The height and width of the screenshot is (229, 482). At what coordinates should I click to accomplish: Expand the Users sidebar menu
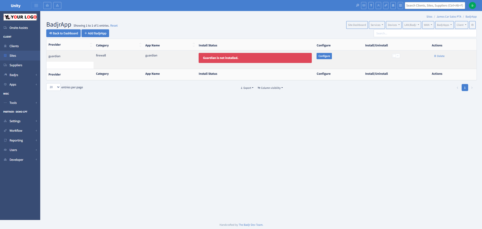point(20,150)
